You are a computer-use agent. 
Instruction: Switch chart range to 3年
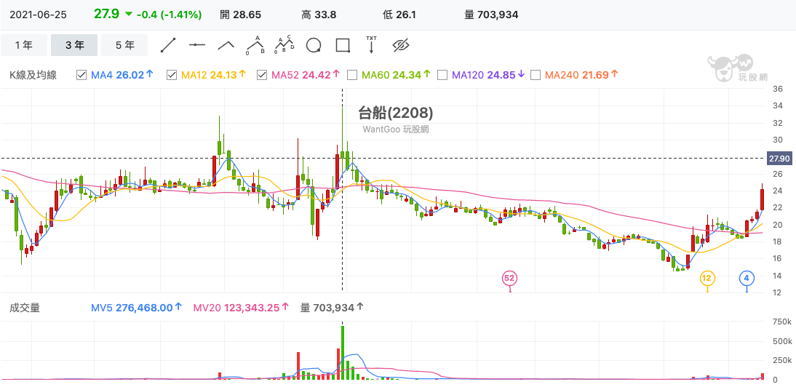point(74,45)
